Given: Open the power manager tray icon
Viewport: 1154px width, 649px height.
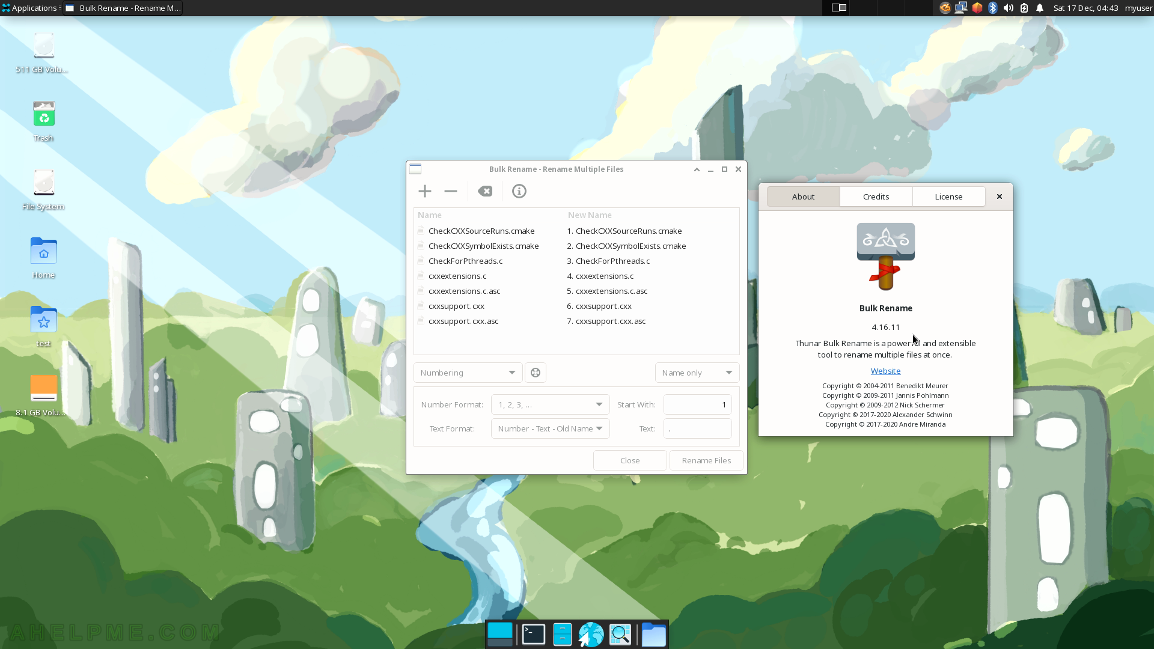Looking at the screenshot, I should 1024,8.
